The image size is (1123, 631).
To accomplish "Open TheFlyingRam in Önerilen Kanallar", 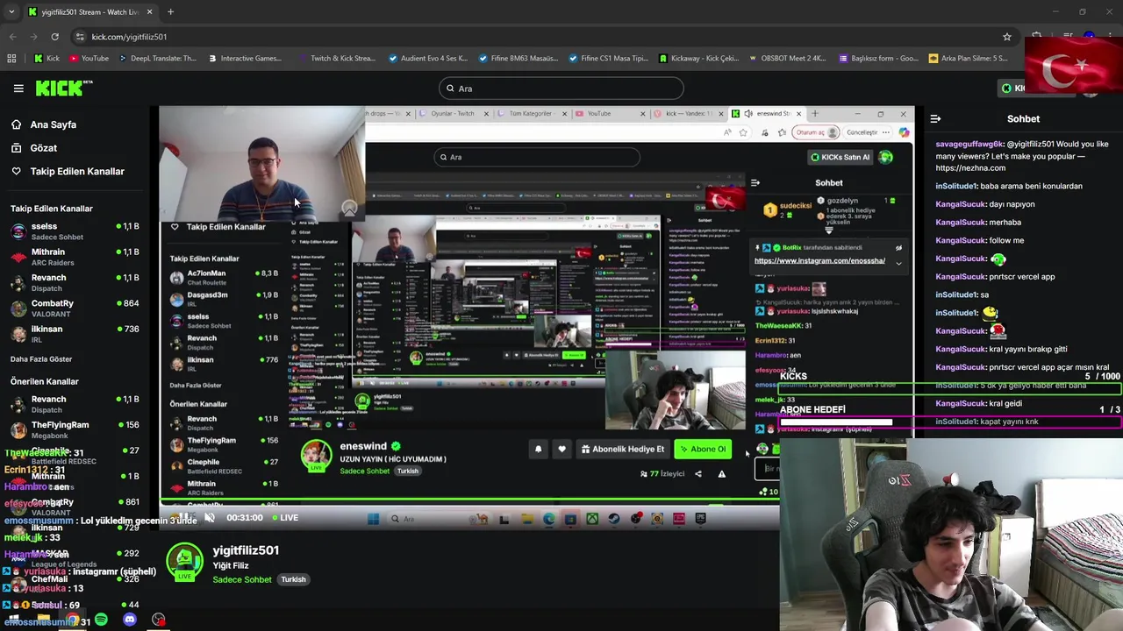I will coord(75,429).
